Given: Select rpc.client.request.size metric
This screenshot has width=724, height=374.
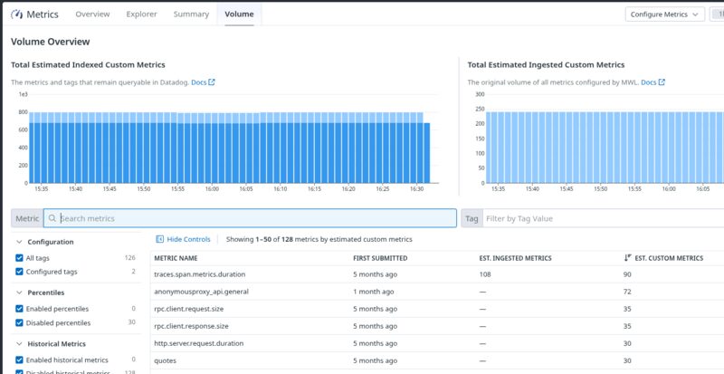Looking at the screenshot, I should [437, 309].
